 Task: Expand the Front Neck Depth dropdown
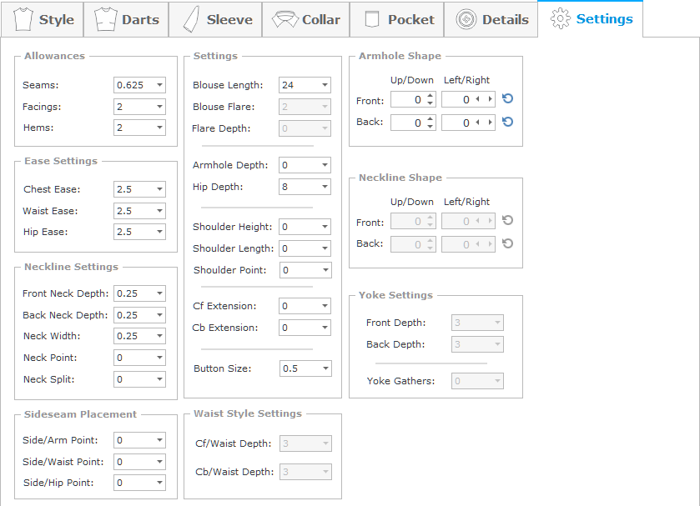pos(159,293)
